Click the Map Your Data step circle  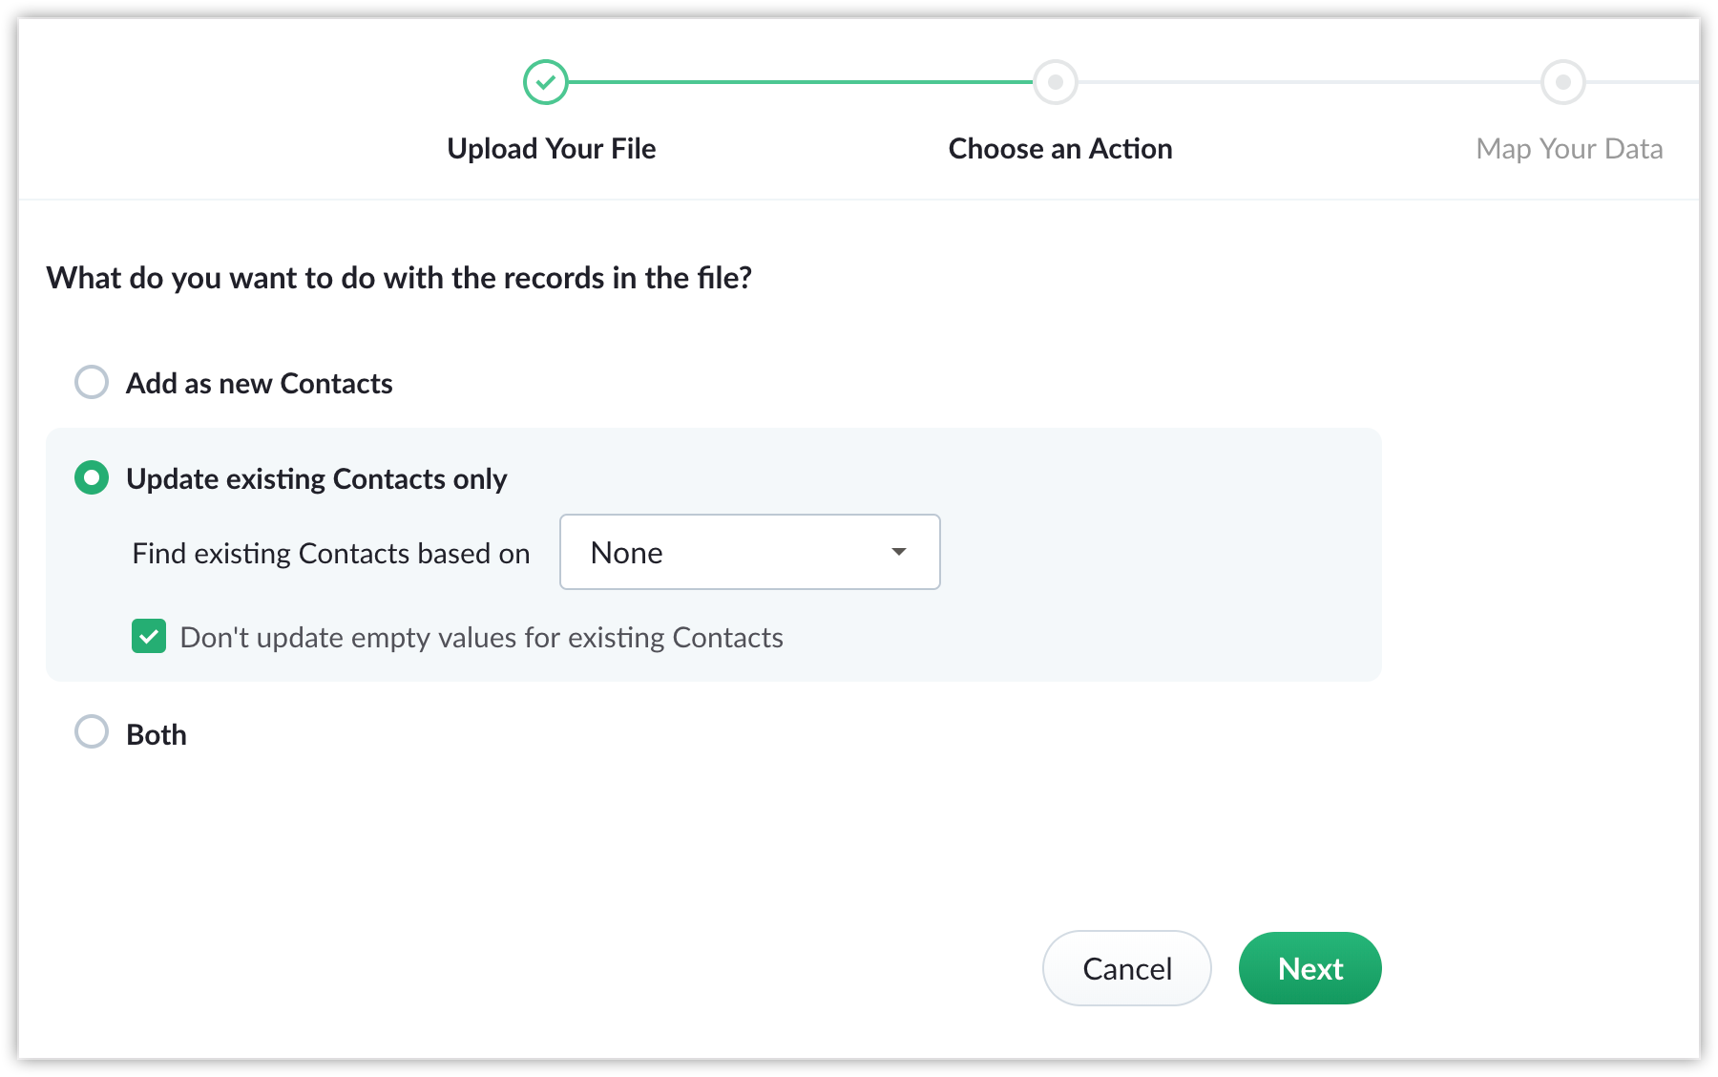(1562, 82)
